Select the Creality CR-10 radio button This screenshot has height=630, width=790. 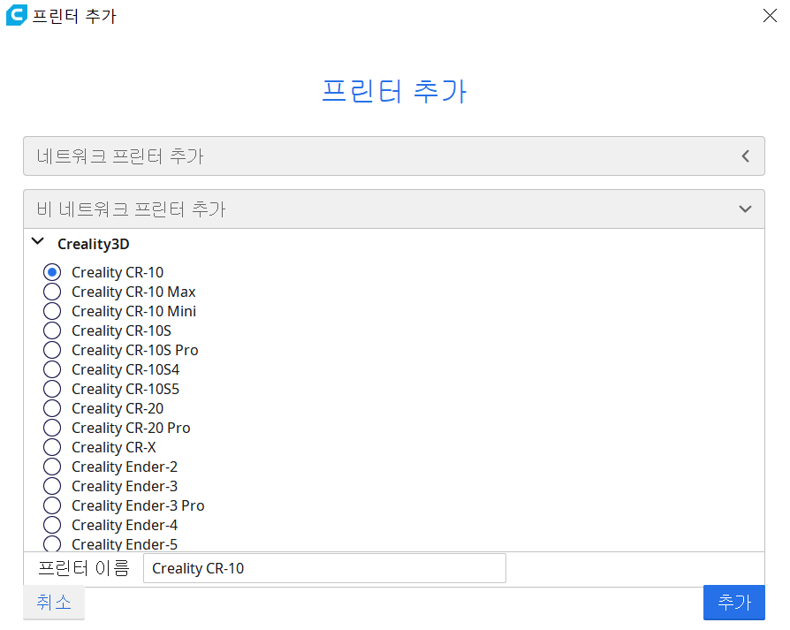click(x=52, y=272)
